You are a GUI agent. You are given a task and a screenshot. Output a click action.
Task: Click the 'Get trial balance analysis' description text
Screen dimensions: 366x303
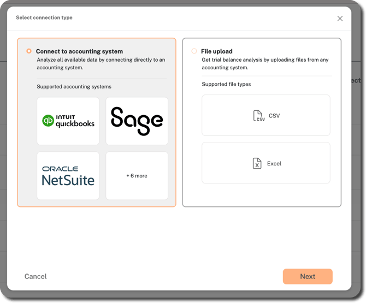point(265,63)
